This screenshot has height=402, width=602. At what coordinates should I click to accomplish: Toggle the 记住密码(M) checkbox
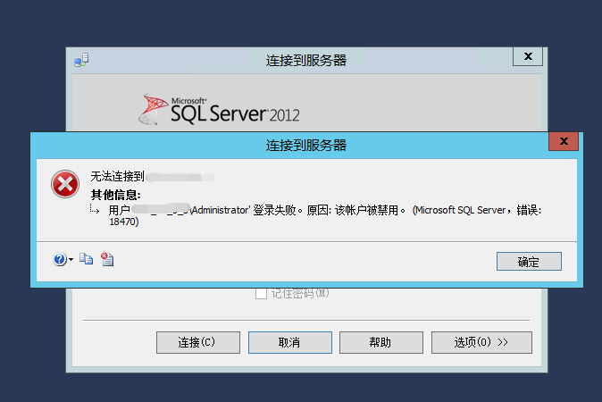click(x=261, y=294)
